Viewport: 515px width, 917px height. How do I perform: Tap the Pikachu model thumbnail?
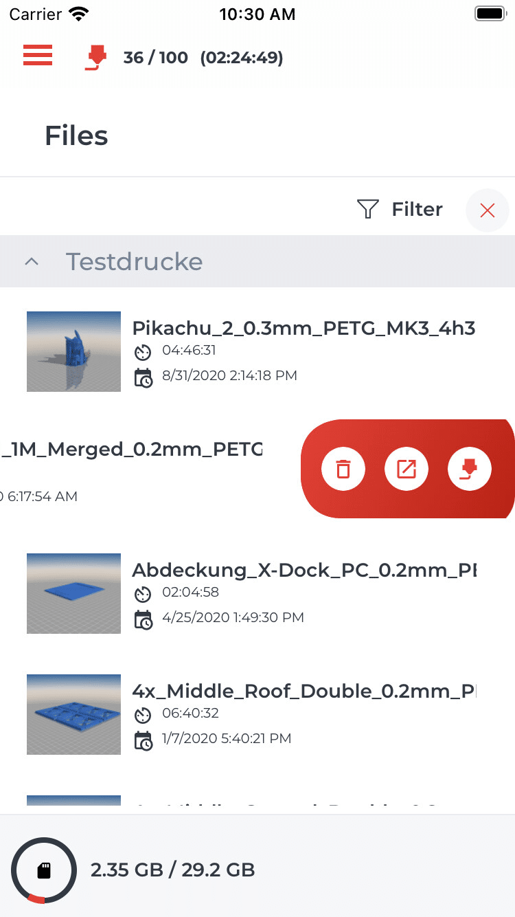point(73,351)
